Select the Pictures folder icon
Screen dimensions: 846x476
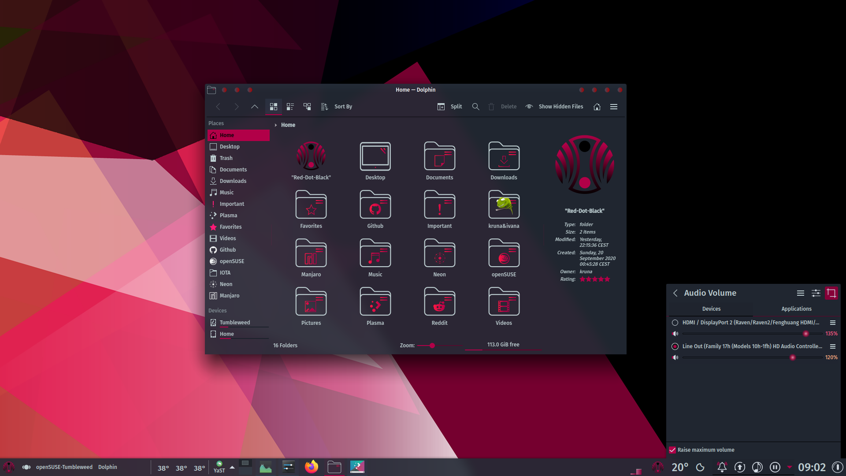pos(311,301)
